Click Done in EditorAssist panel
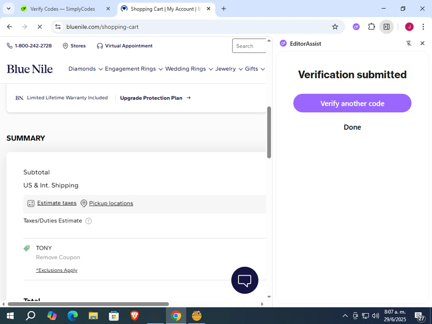 352,127
